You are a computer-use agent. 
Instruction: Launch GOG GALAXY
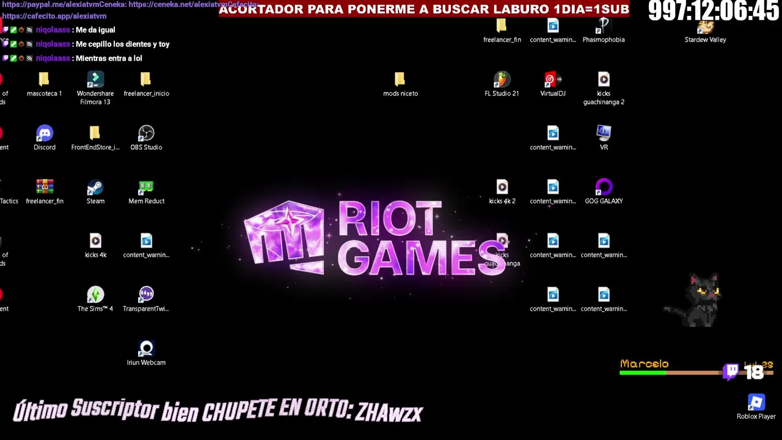tap(604, 193)
